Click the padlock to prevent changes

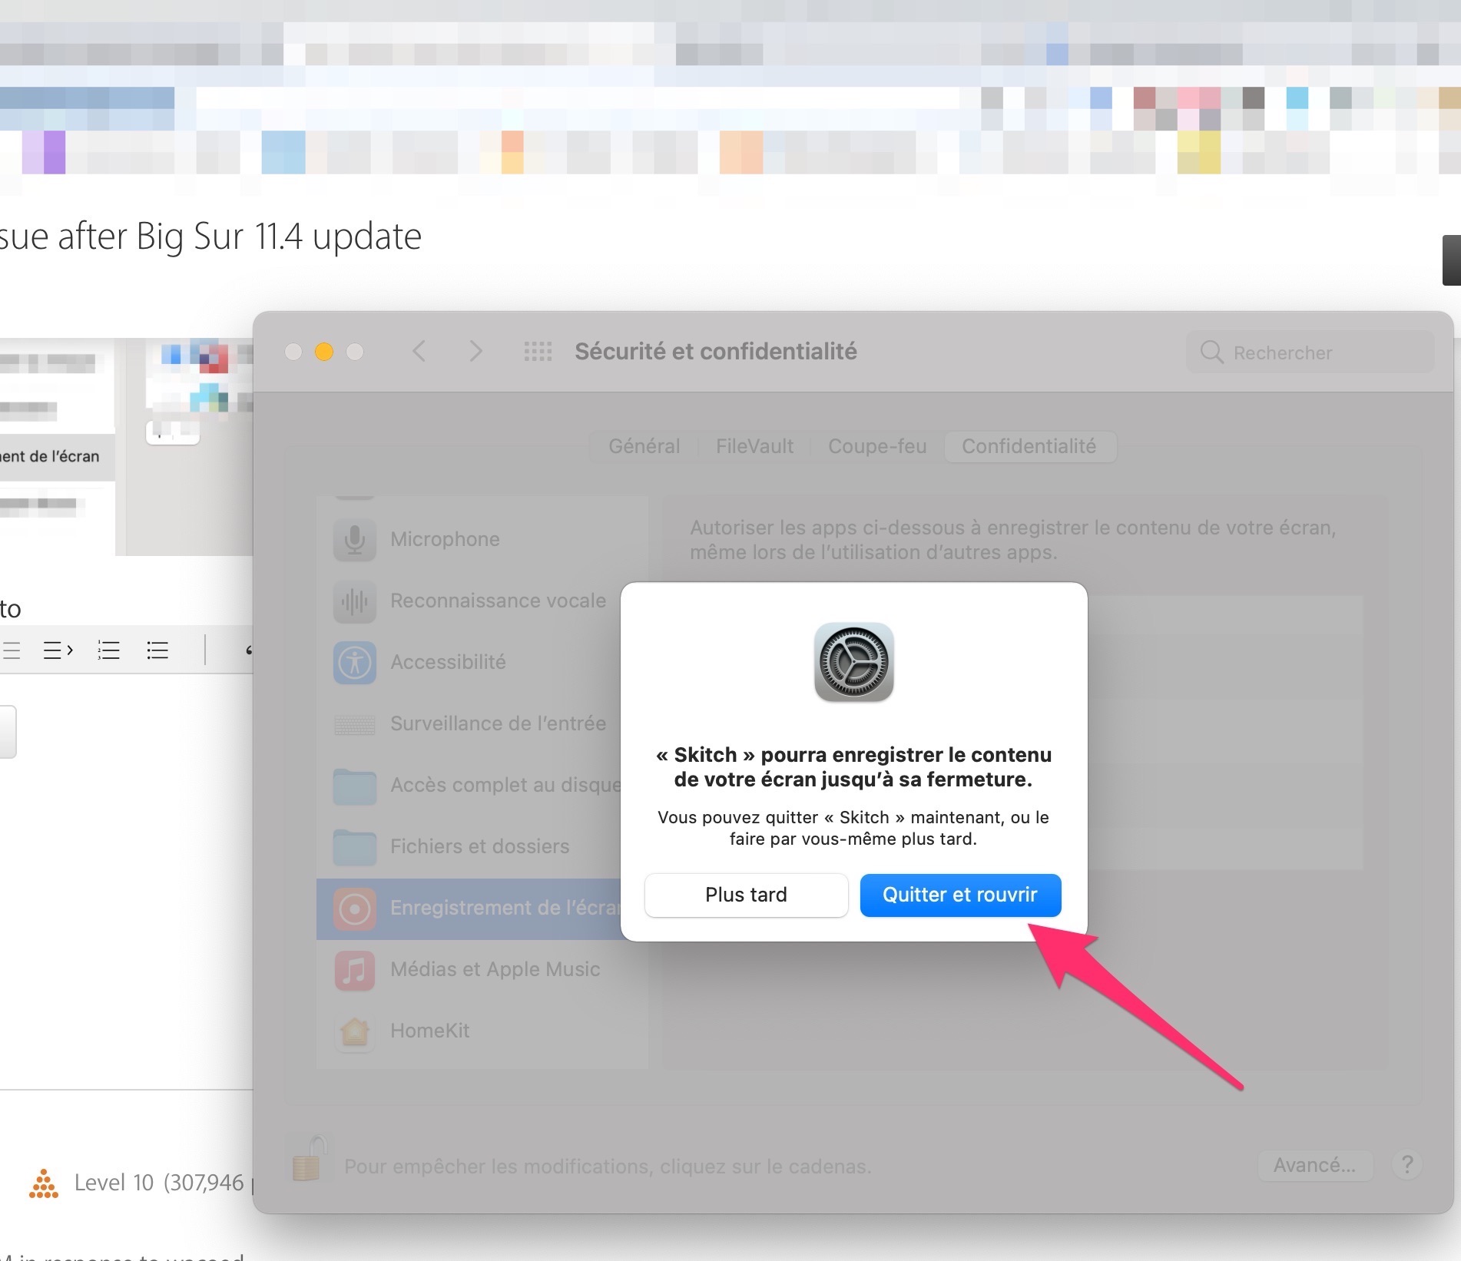[x=309, y=1159]
